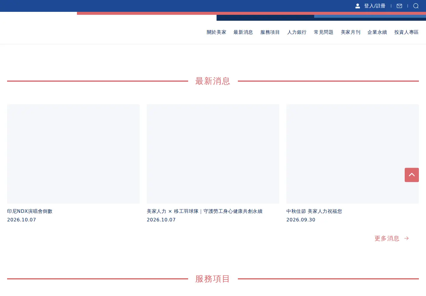This screenshot has width=426, height=296.
Task: Open thumbnail for 移工羽球隊 article
Action: click(213, 154)
